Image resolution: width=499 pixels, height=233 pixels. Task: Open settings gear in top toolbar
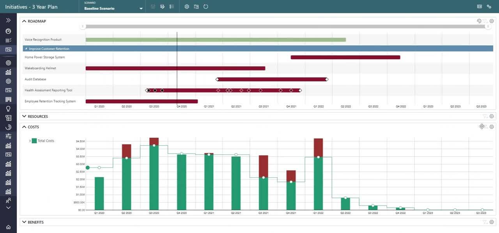[187, 7]
